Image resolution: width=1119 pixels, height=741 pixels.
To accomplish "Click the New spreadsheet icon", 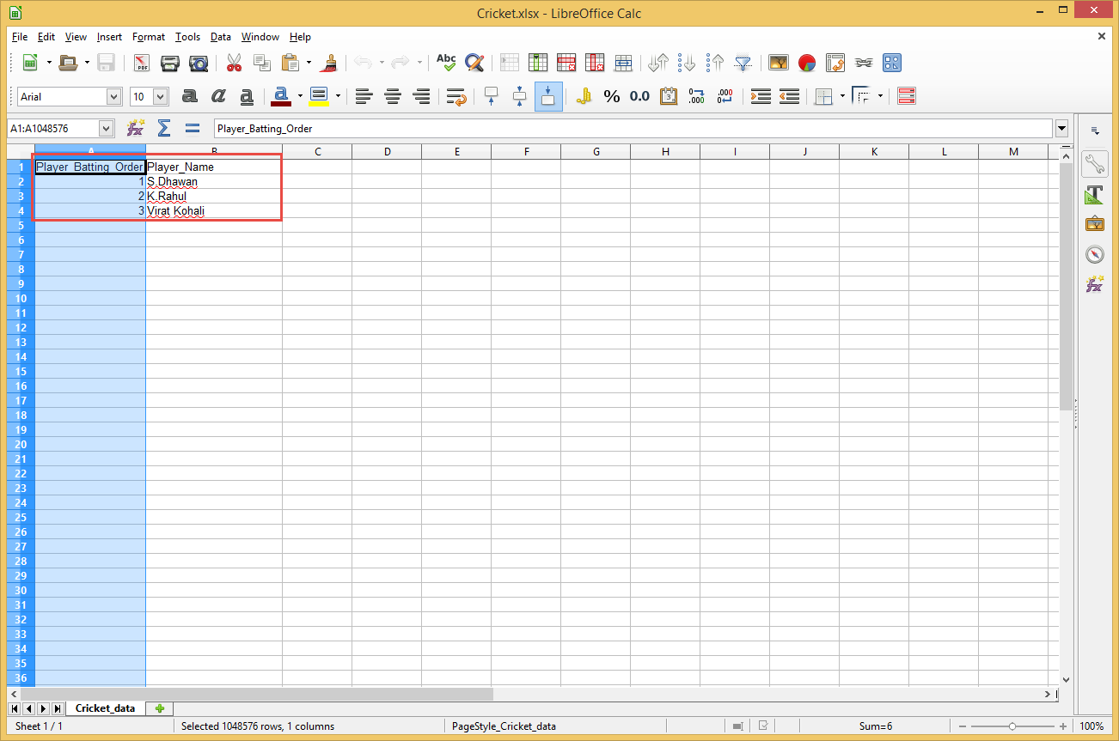I will (x=30, y=63).
